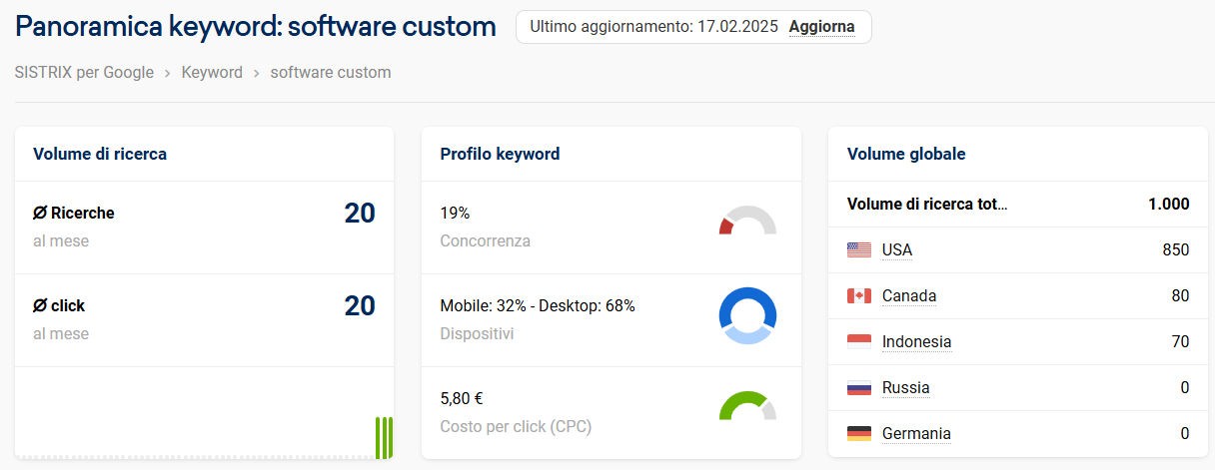The height and width of the screenshot is (470, 1215).
Task: Click the red Concorrenza gauge chart
Action: (x=747, y=221)
